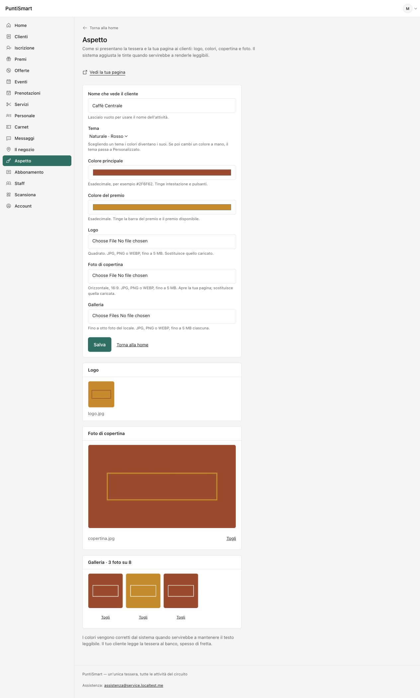Click the Nome che vede il cliente field
420x698 pixels.
(162, 106)
